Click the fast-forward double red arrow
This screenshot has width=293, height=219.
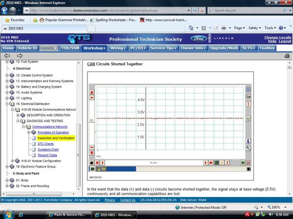point(211,163)
